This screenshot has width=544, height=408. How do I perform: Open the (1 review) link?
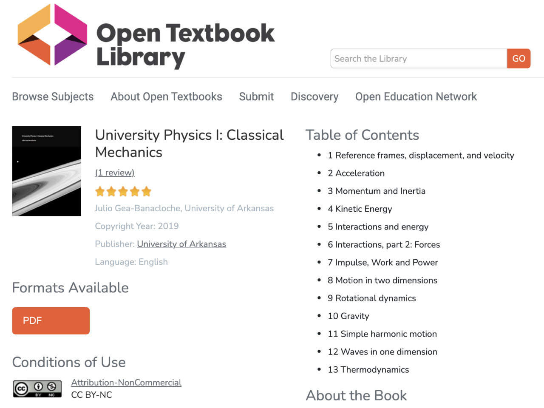point(114,173)
